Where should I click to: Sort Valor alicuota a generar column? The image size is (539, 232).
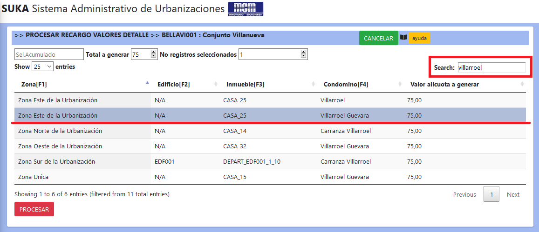tap(522, 84)
